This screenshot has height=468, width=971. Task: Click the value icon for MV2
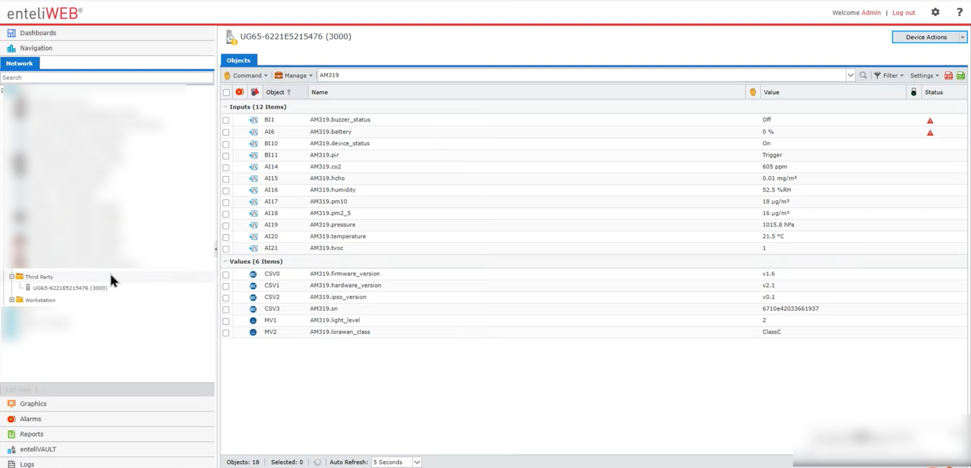tap(253, 332)
